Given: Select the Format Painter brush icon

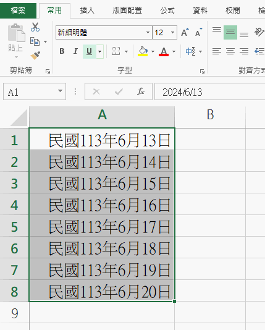Looking at the screenshot, I should pos(35,56).
